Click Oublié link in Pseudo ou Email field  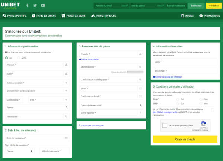tap(125, 6)
